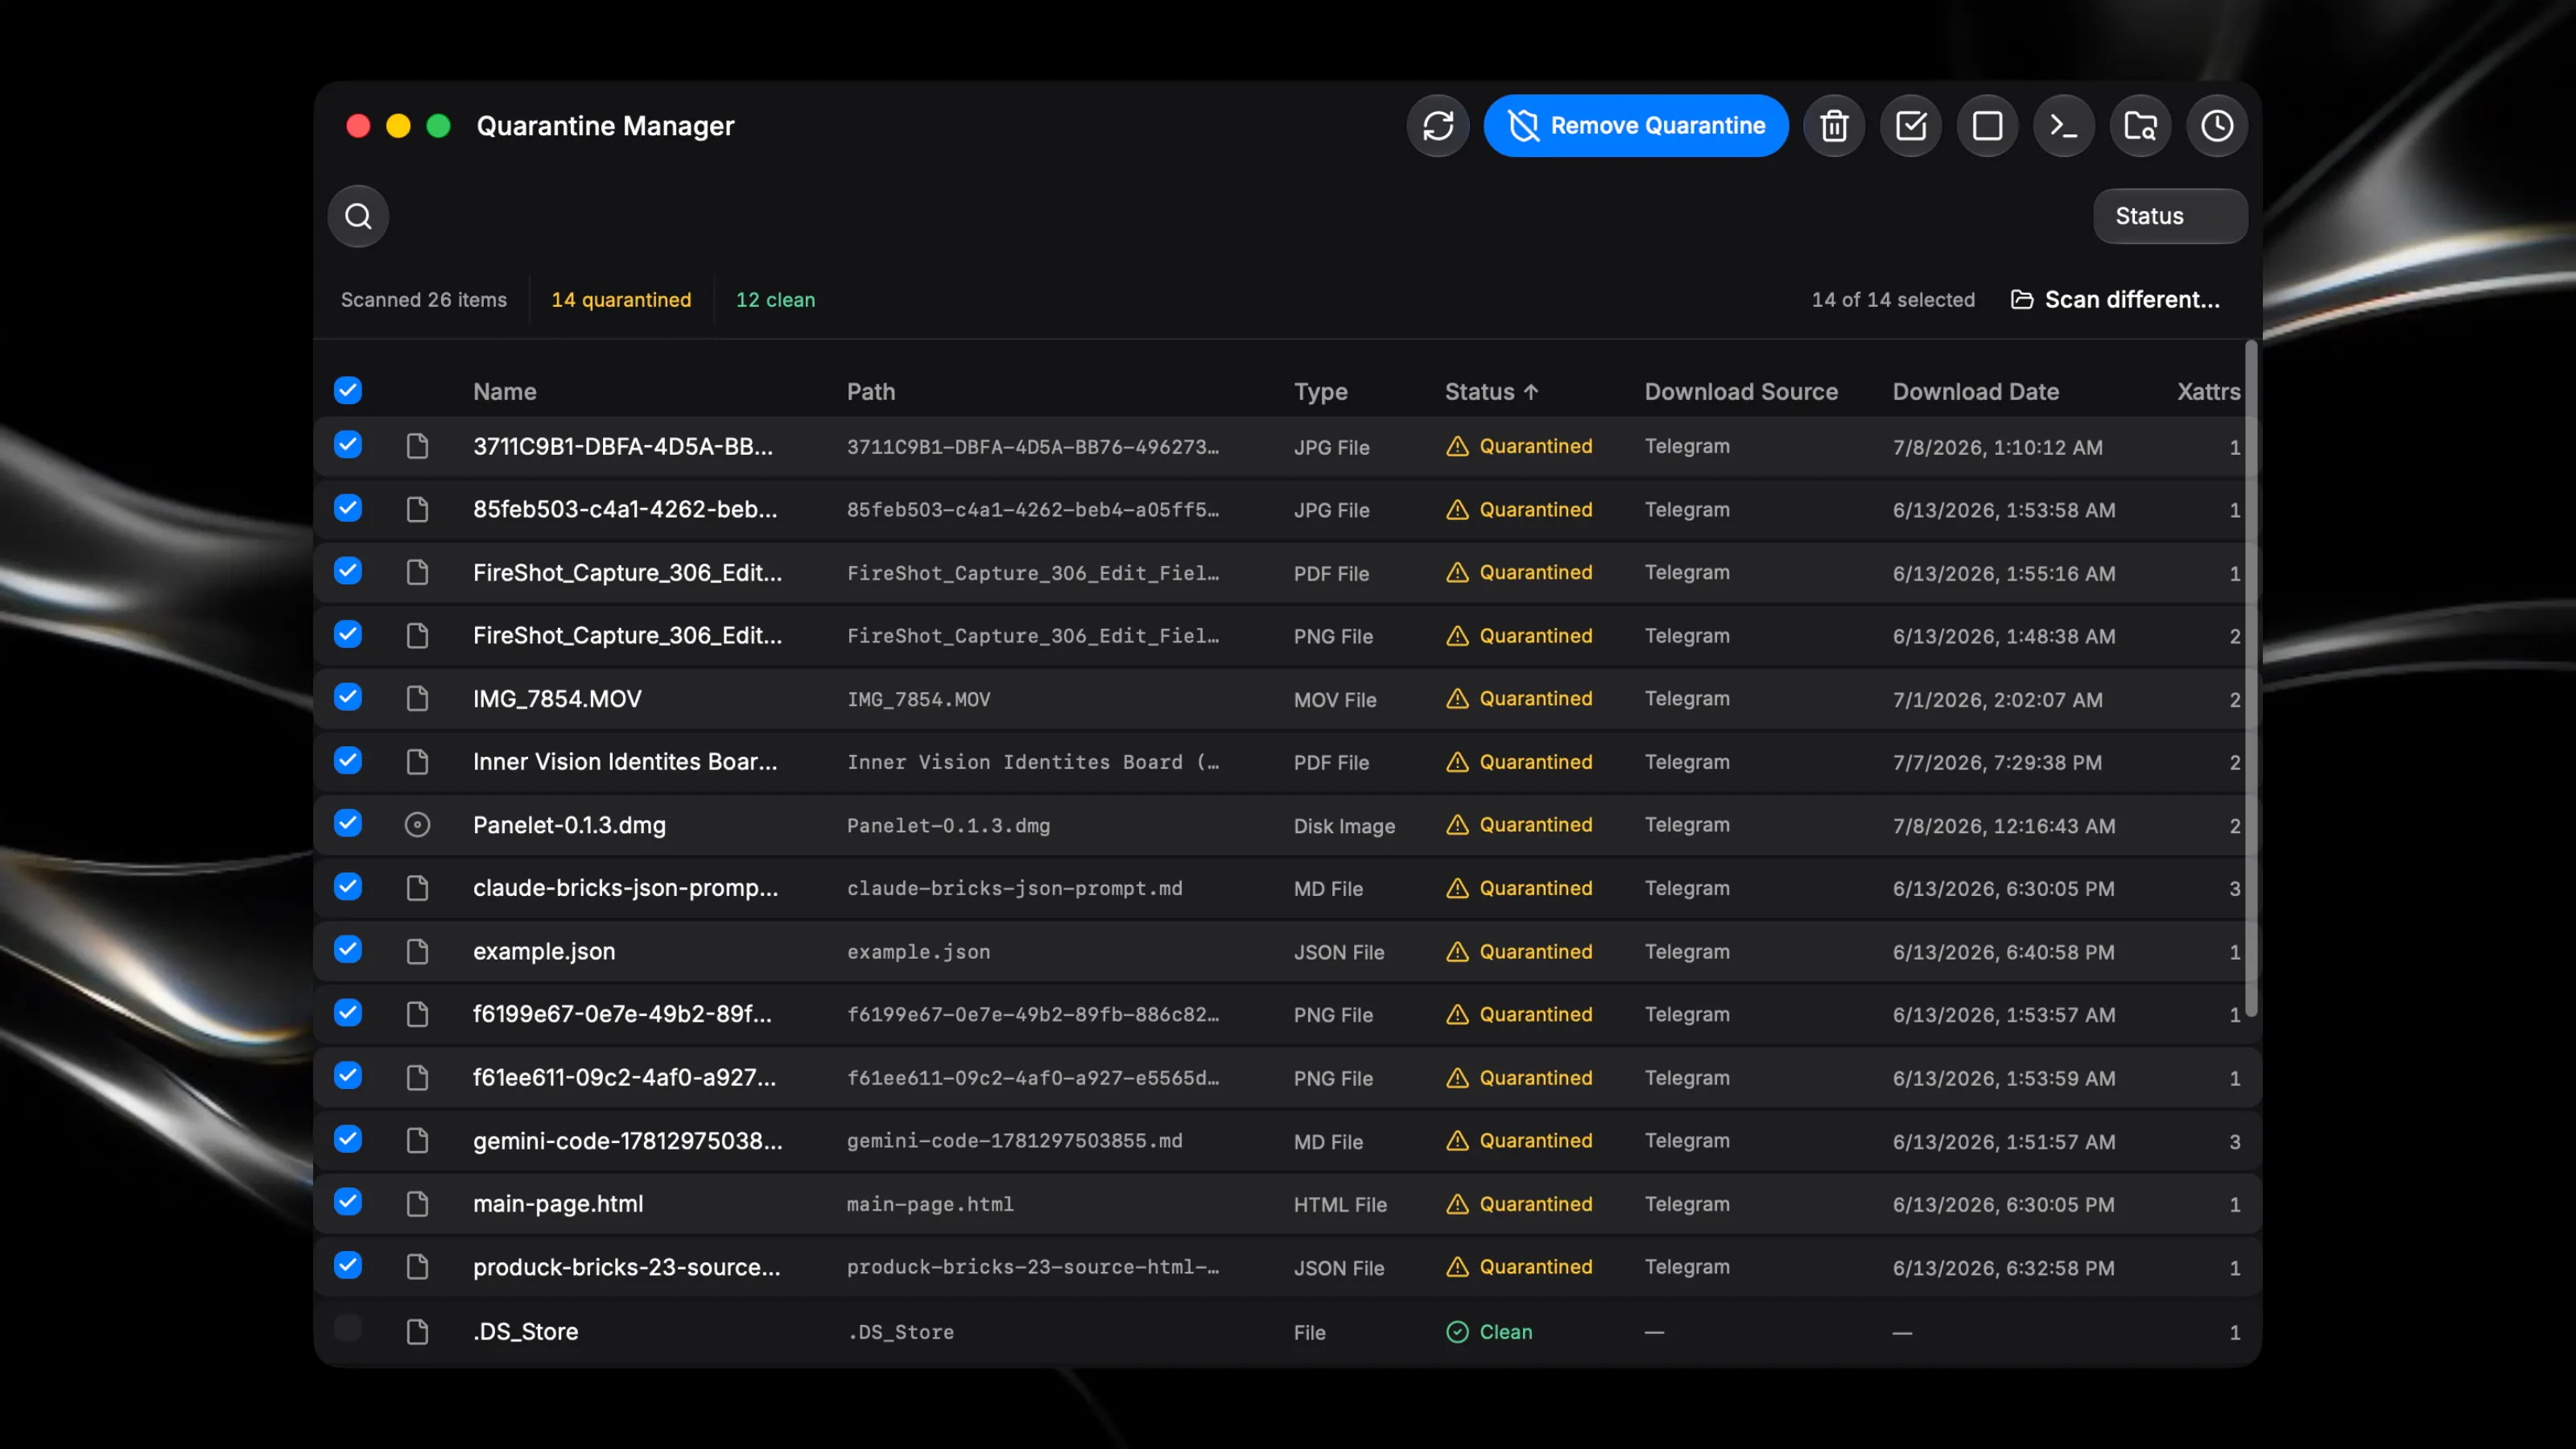The width and height of the screenshot is (2576, 1449).
Task: Sort by the Name column header
Action: click(505, 392)
